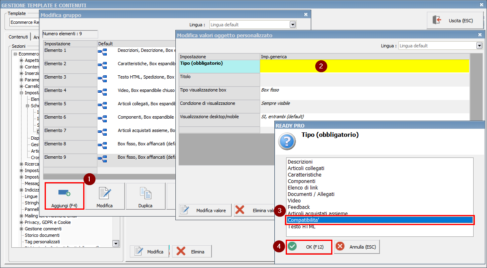Click the Aggiungi (F4) add icon
This screenshot has height=268, width=487.
click(x=64, y=193)
